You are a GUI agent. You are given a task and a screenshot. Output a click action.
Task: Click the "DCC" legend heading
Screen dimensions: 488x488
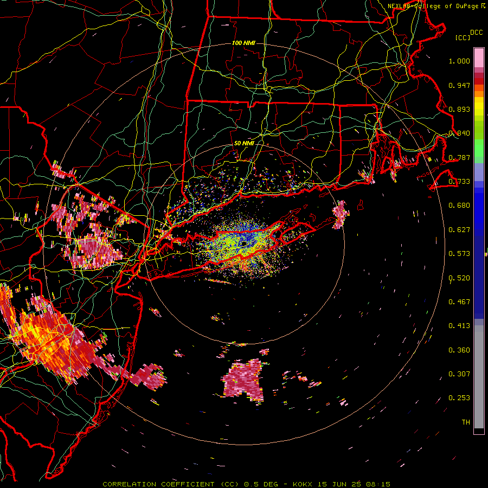click(476, 33)
